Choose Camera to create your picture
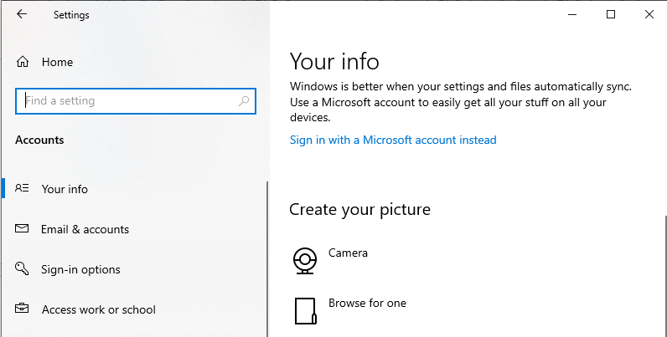The width and height of the screenshot is (667, 337). pyautogui.click(x=348, y=253)
